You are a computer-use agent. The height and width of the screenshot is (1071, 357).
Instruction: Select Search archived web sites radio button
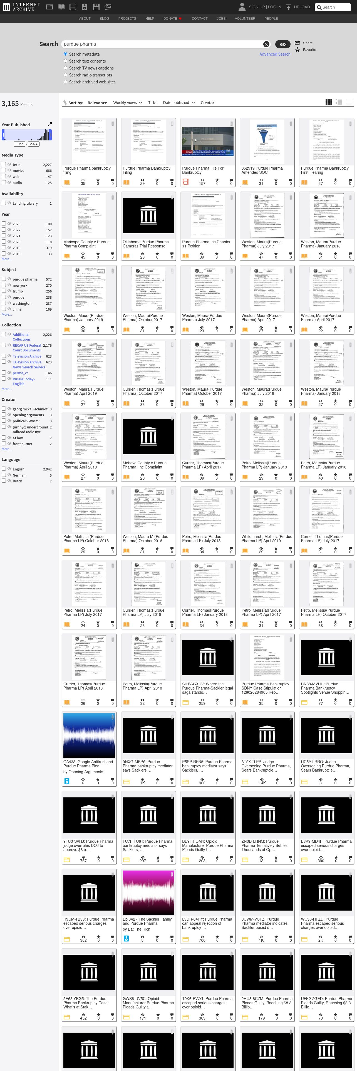click(x=65, y=82)
